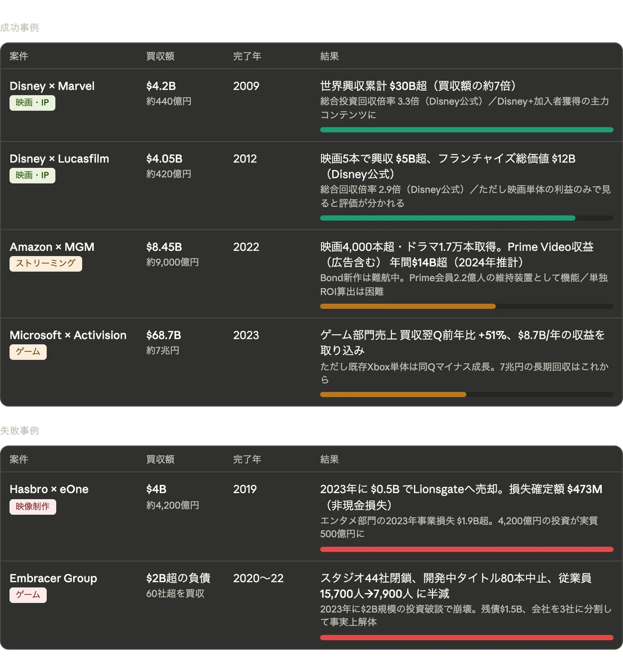Click the 約7兆円 yen amount

[162, 351]
